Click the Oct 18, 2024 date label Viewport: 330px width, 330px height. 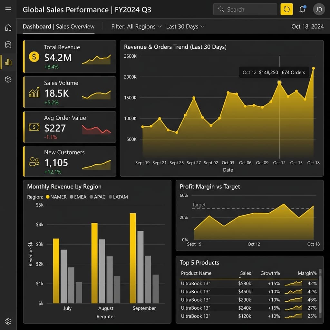307,26
